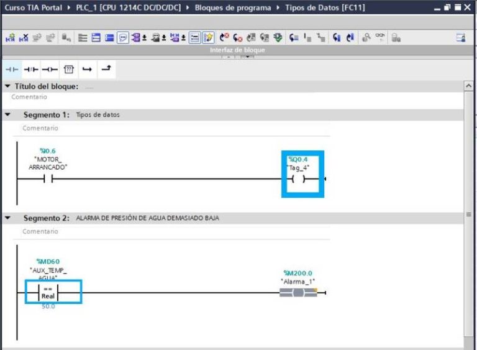Image resolution: width=477 pixels, height=350 pixels.
Task: Click the grayed database lock icon
Action: 396,38
